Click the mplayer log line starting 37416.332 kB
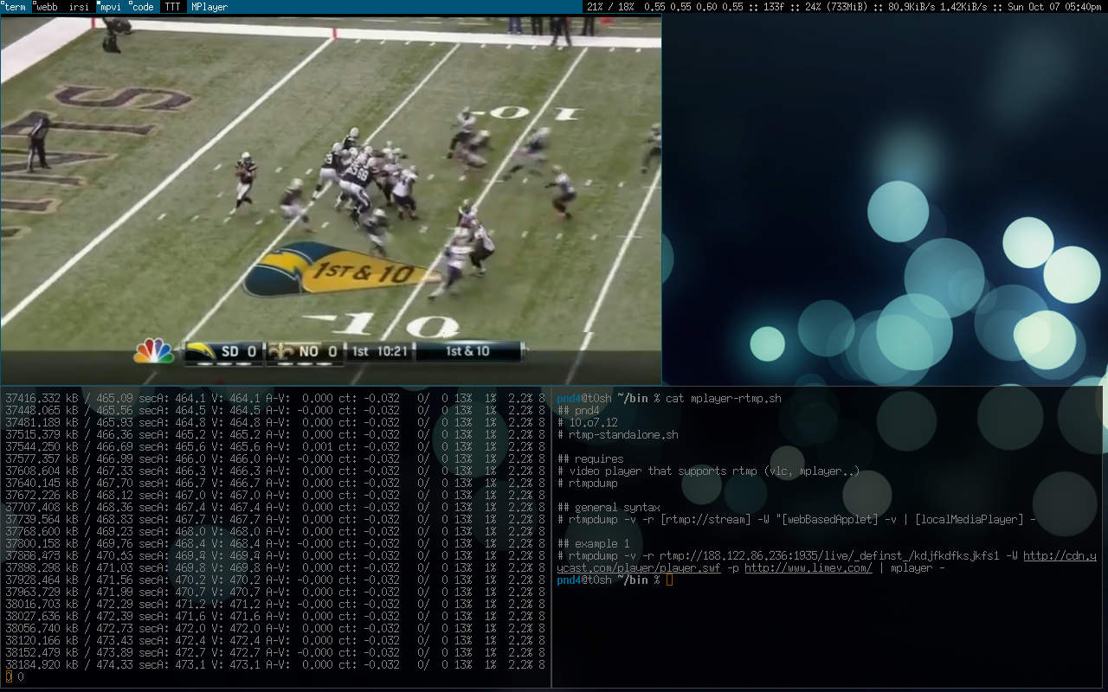Image resolution: width=1108 pixels, height=692 pixels. point(275,399)
